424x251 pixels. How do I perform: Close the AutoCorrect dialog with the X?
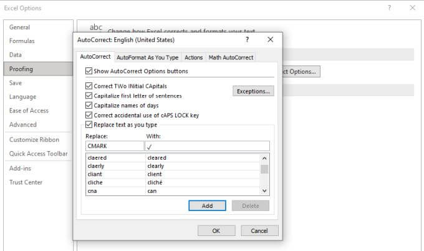click(x=270, y=39)
